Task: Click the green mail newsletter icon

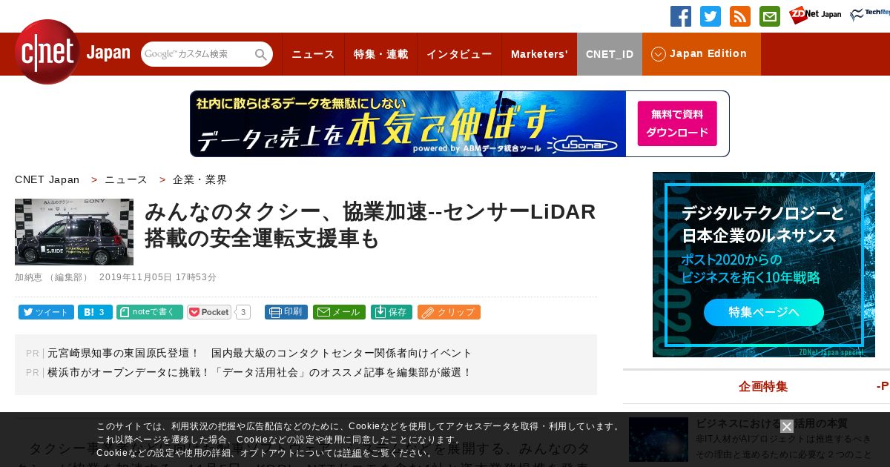Action: (x=770, y=16)
